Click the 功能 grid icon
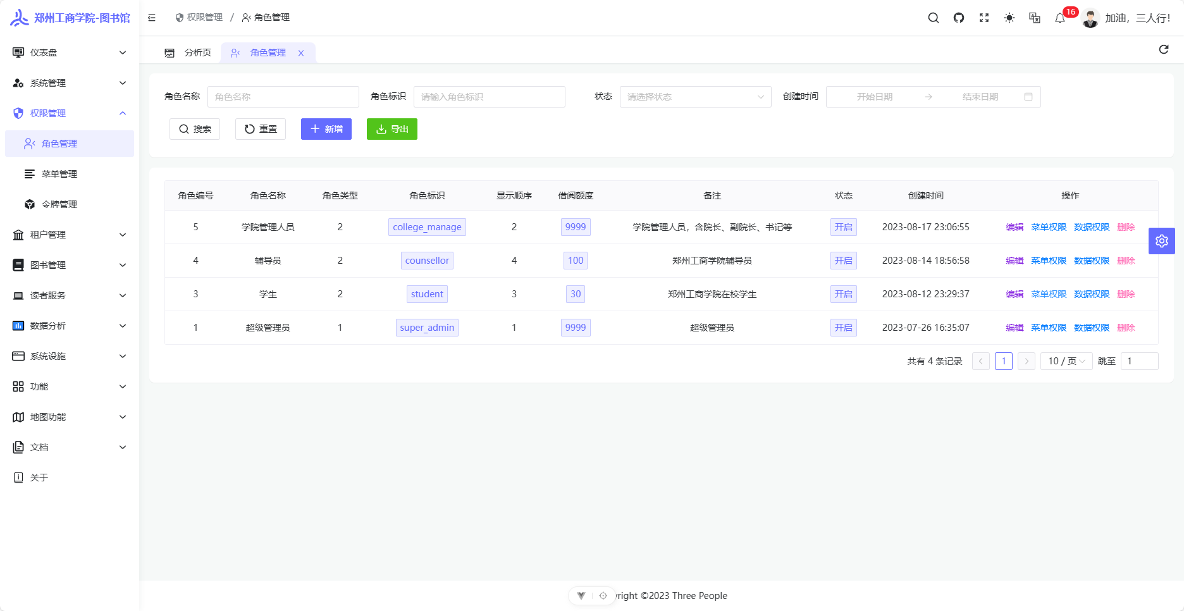 pyautogui.click(x=18, y=386)
